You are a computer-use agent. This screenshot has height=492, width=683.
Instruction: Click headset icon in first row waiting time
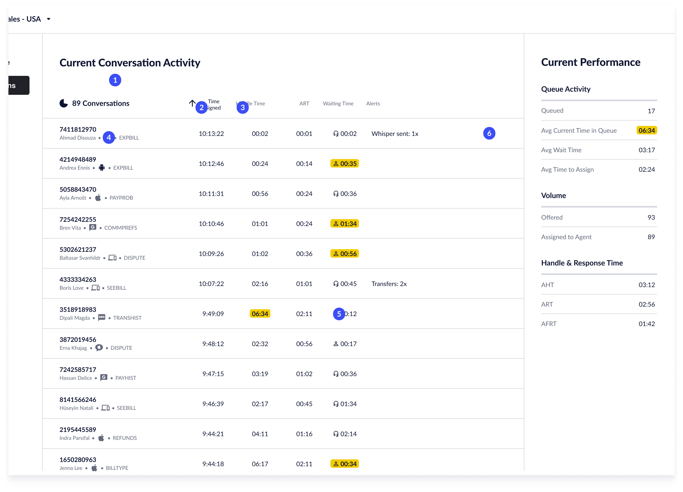click(336, 134)
